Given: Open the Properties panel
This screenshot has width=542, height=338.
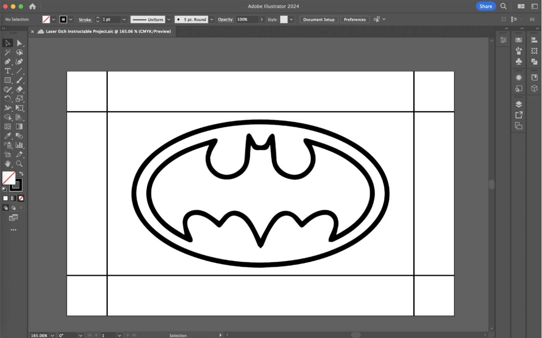Looking at the screenshot, I should (503, 40).
